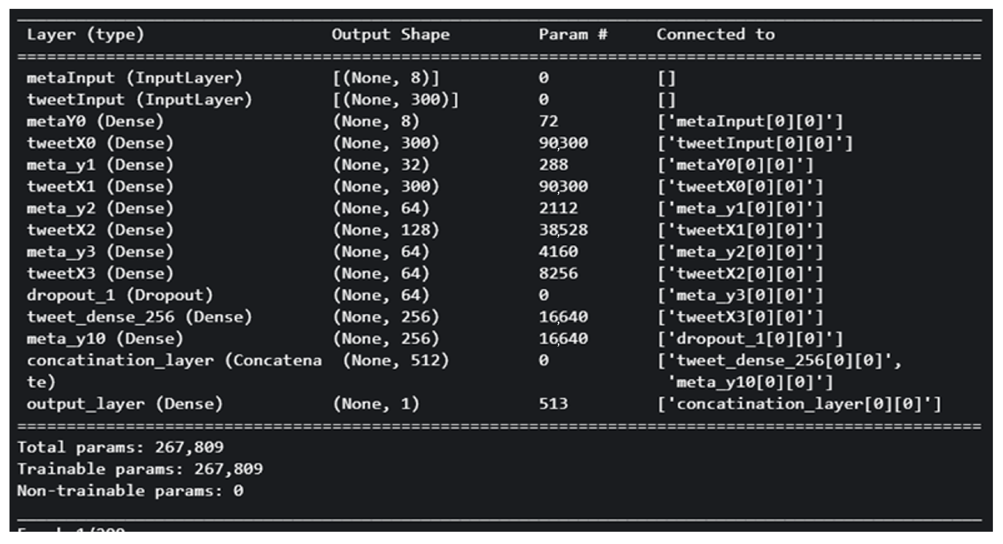This screenshot has width=1003, height=544.
Task: Click the tweetInput (InputLayer) layer name
Action: [x=139, y=100]
